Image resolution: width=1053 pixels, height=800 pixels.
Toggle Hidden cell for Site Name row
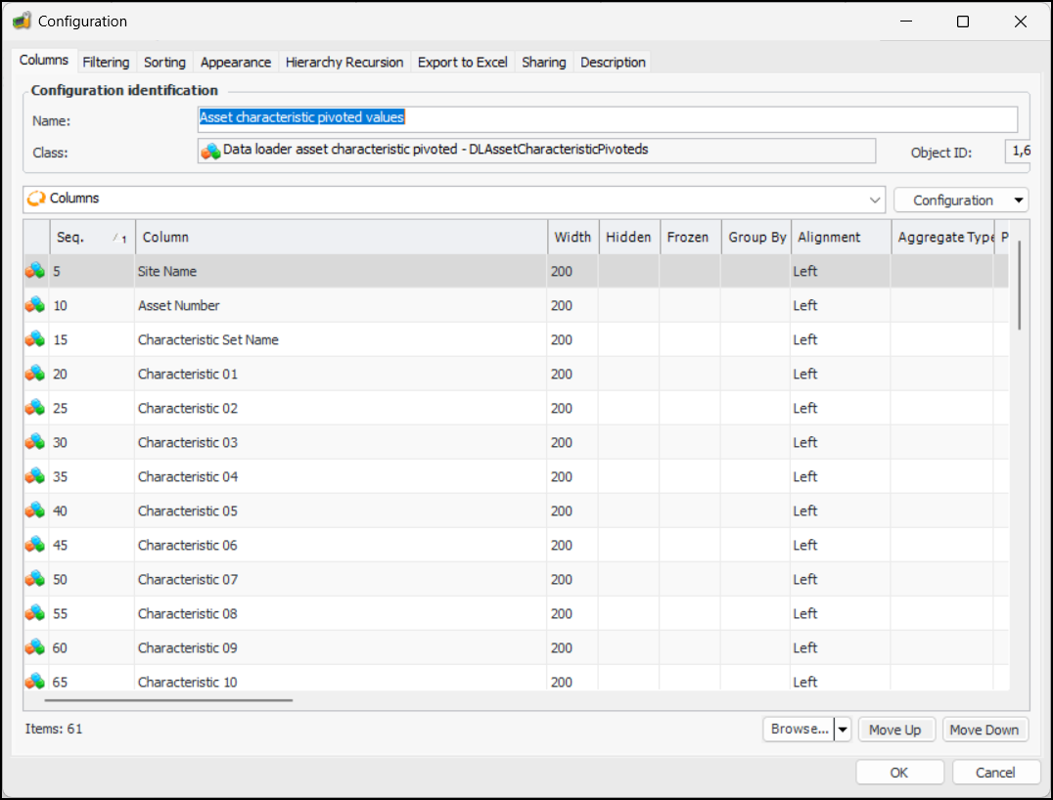tap(628, 271)
